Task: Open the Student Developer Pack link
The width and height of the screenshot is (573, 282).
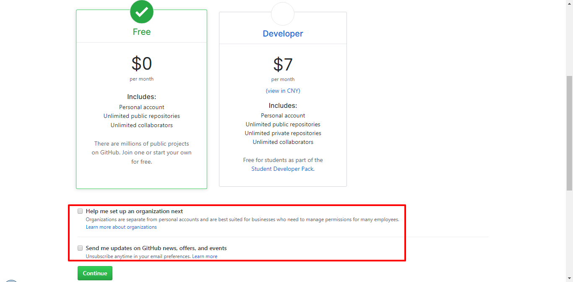Action: 282,169
